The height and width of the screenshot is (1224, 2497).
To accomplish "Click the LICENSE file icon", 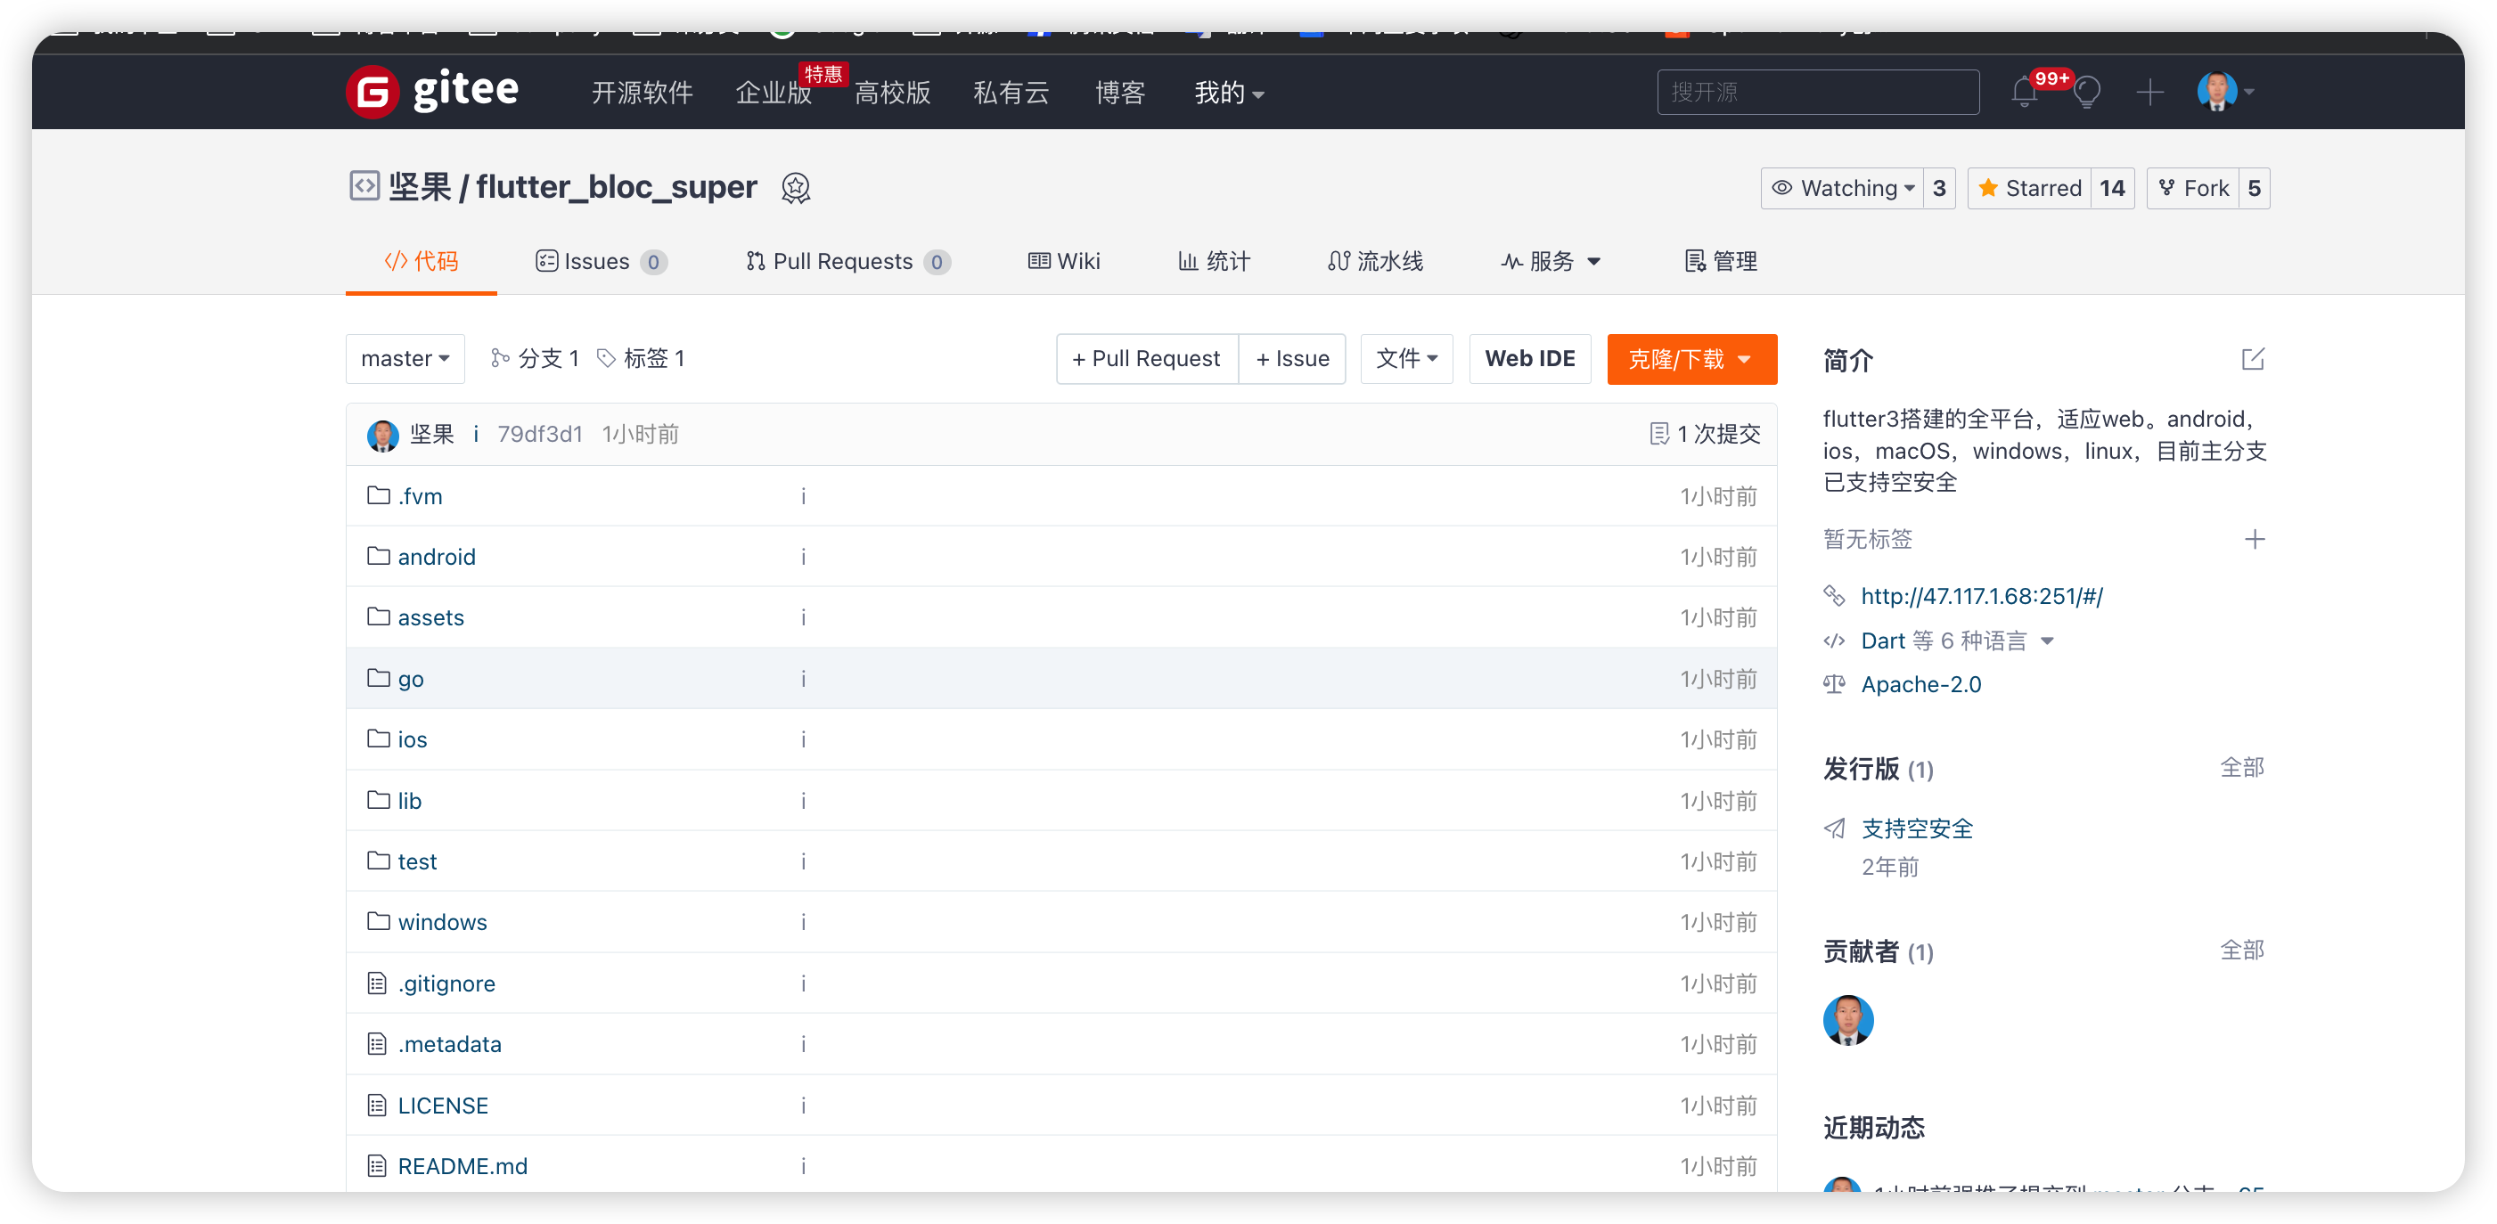I will [377, 1105].
